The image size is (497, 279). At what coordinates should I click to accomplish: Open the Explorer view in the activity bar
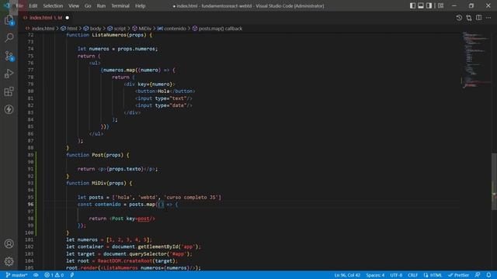pyautogui.click(x=9, y=20)
